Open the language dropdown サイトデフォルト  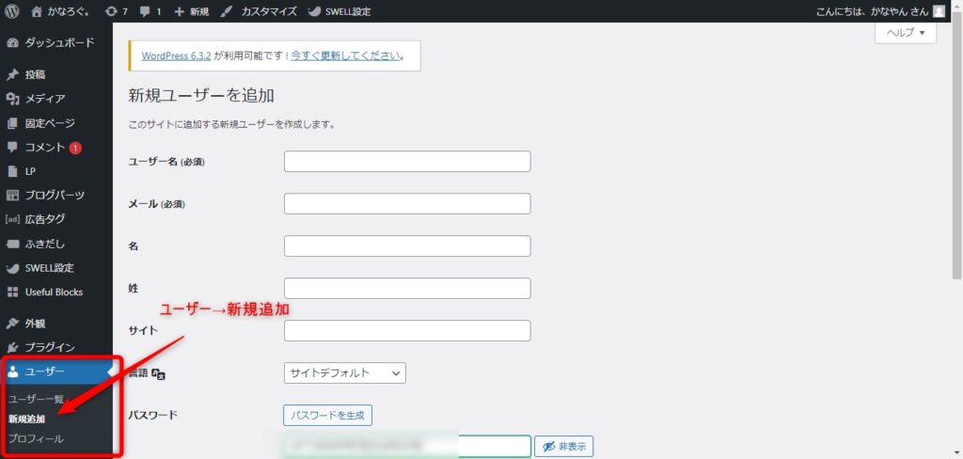(x=344, y=373)
